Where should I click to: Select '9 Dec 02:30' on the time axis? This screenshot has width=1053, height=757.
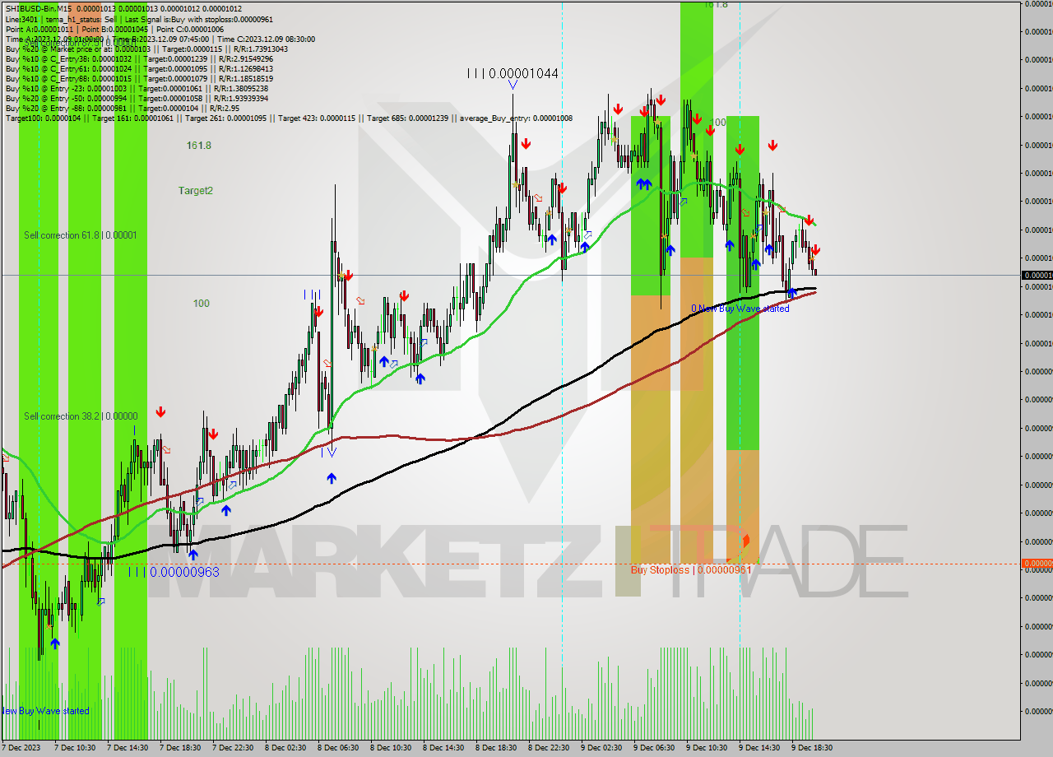[601, 748]
